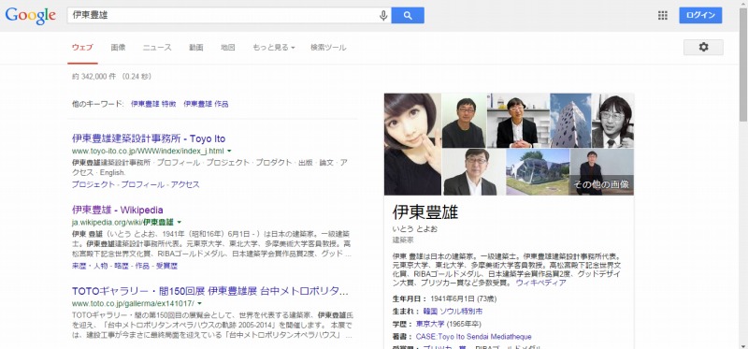Click the blue magnifier search button
Screen dimensions: 748x349
tap(408, 15)
